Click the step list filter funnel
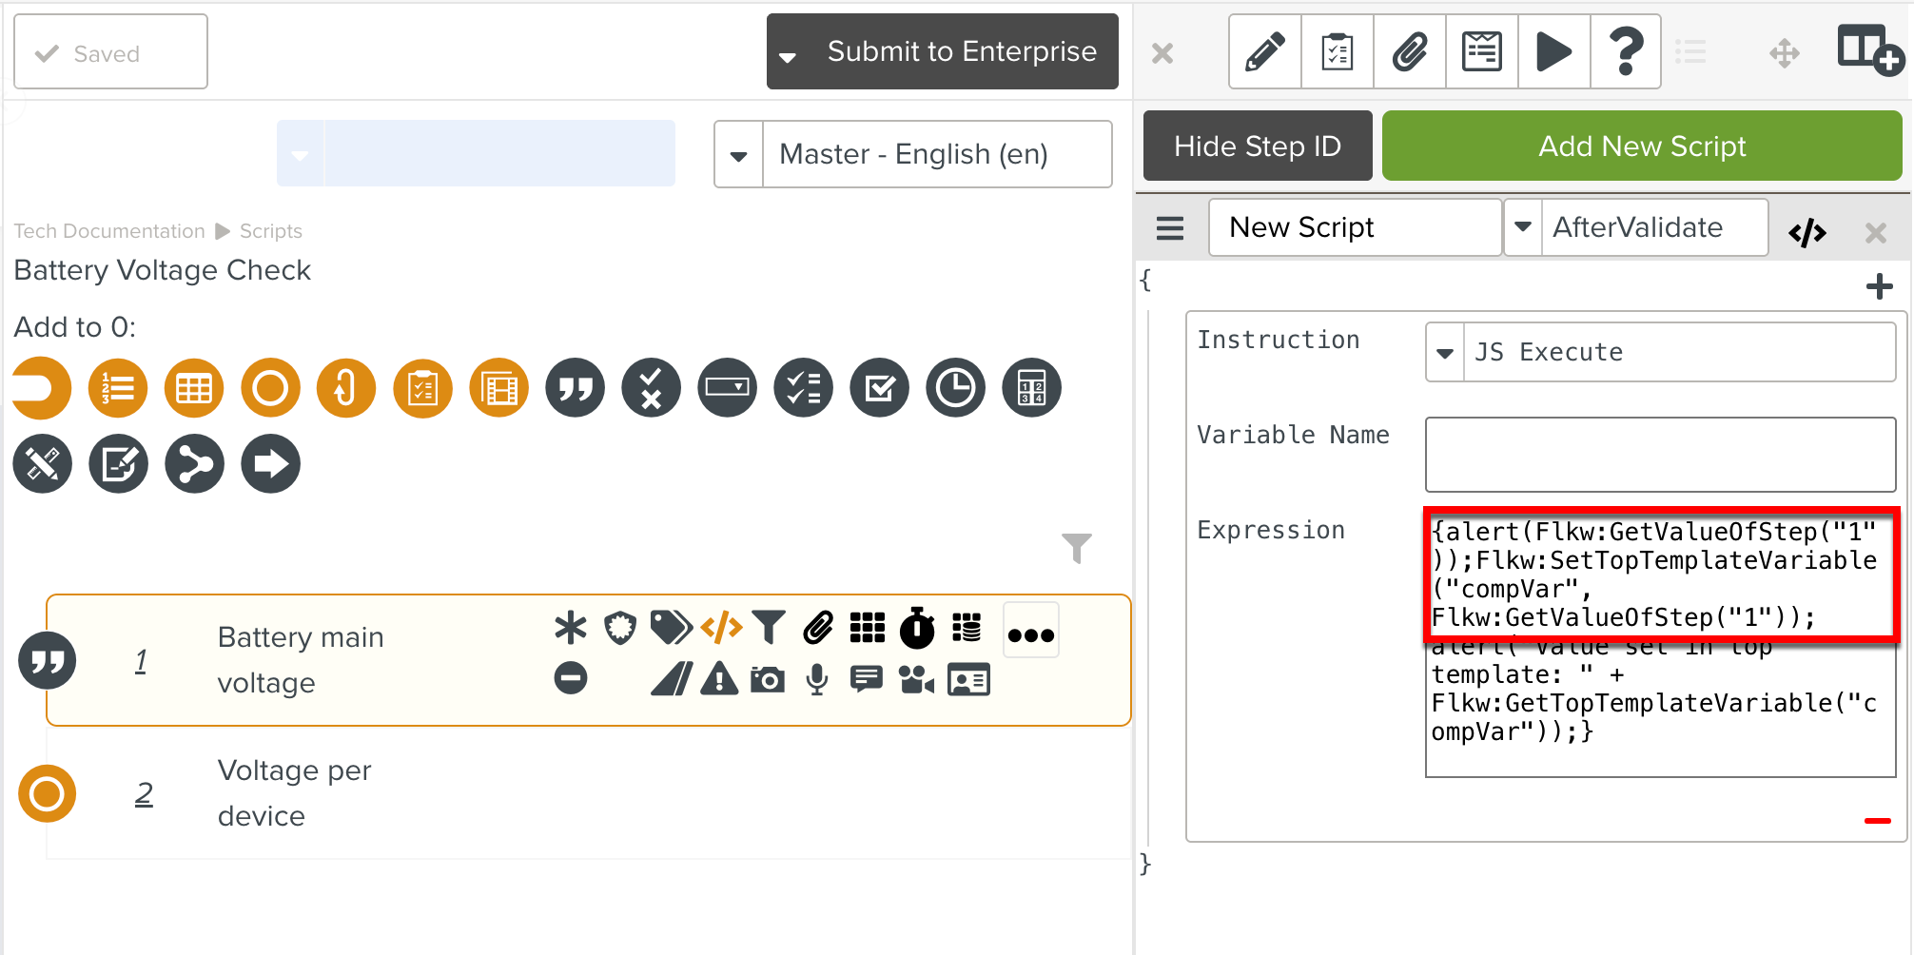The width and height of the screenshot is (1914, 955). 1077,548
